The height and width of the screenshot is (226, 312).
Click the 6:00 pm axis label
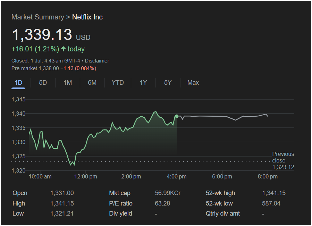(x=222, y=176)
